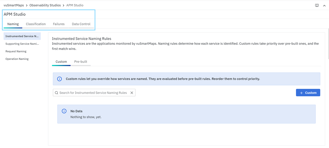Open the Failures tab

point(59,24)
